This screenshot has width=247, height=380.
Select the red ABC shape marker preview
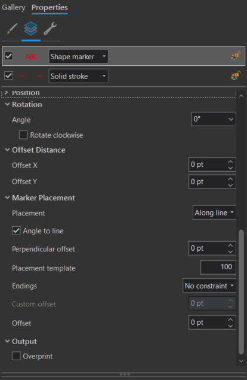click(31, 56)
